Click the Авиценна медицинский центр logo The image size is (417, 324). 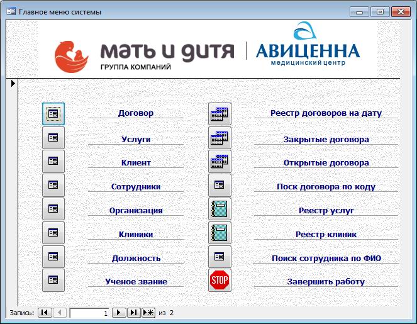tap(308, 44)
